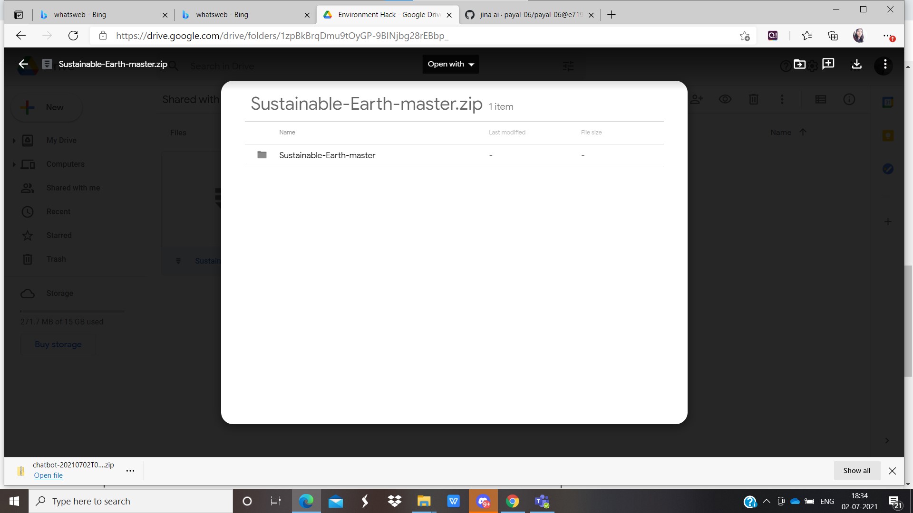Switch to the jina ai GitHub tab
The width and height of the screenshot is (913, 513).
pyautogui.click(x=530, y=15)
